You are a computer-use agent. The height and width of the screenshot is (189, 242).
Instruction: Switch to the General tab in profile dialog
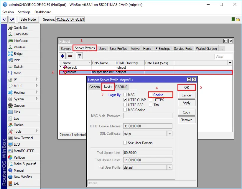[95, 87]
